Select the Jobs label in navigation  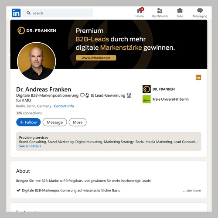click(180, 16)
